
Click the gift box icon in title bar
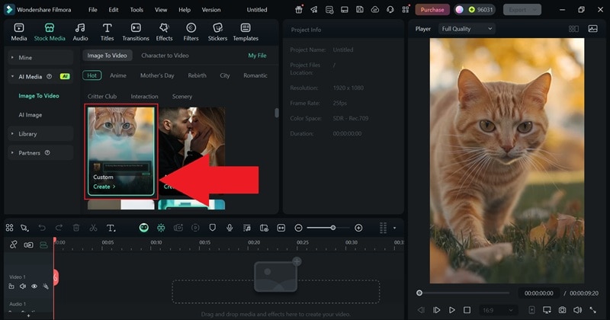(x=299, y=10)
